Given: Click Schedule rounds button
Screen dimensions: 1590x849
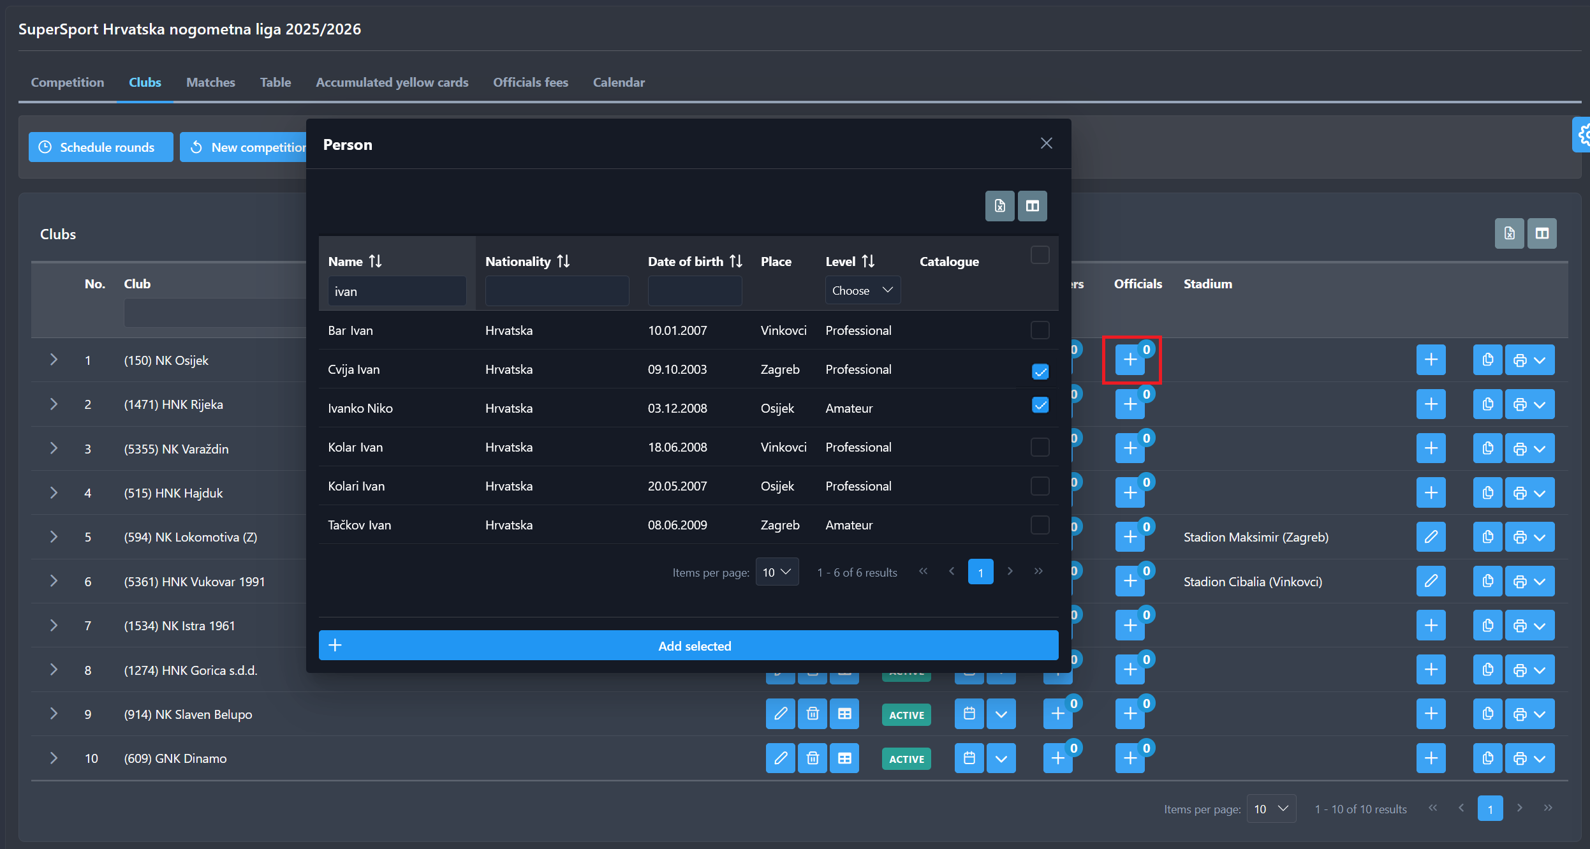Looking at the screenshot, I should 100,147.
